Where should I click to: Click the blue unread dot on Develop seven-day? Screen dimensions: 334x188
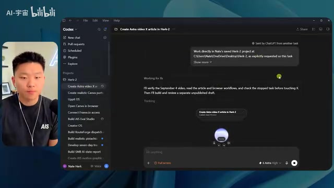click(x=102, y=145)
